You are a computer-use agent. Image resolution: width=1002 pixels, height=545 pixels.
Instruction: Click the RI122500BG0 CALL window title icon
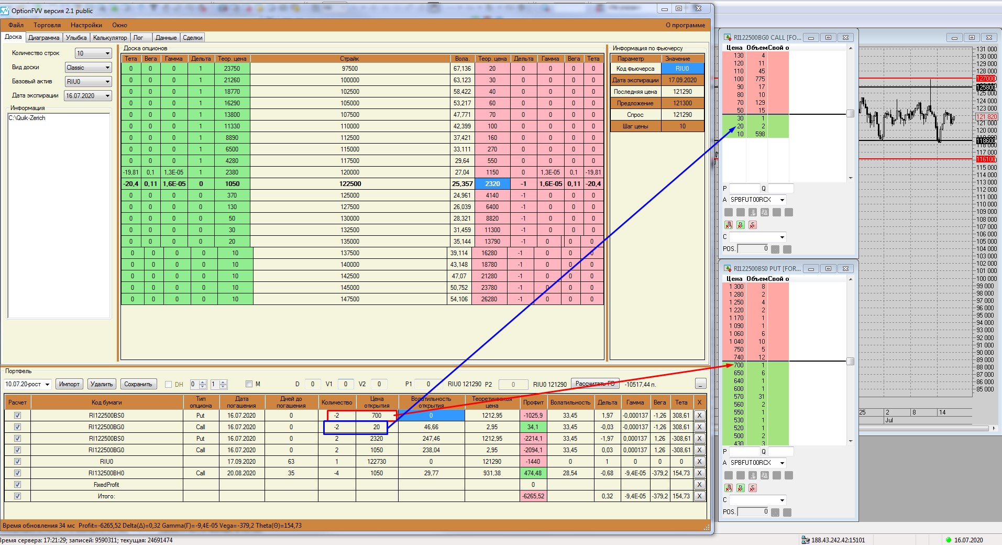point(728,37)
